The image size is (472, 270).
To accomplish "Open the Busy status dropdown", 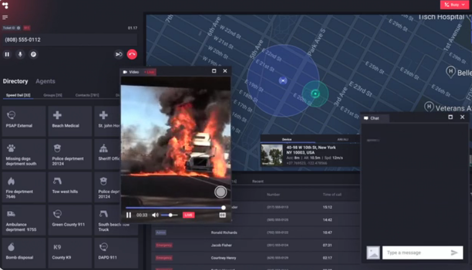I will 455,4.
